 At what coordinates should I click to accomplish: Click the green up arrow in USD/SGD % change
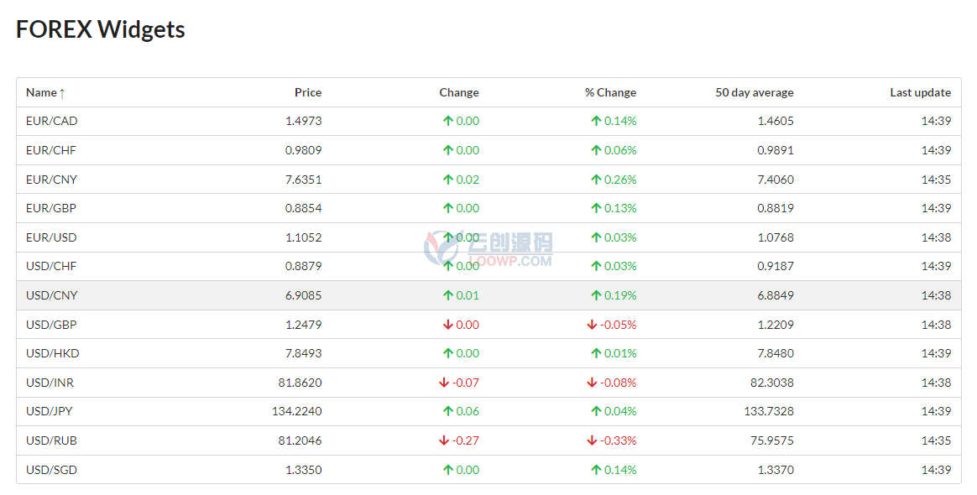tap(596, 470)
